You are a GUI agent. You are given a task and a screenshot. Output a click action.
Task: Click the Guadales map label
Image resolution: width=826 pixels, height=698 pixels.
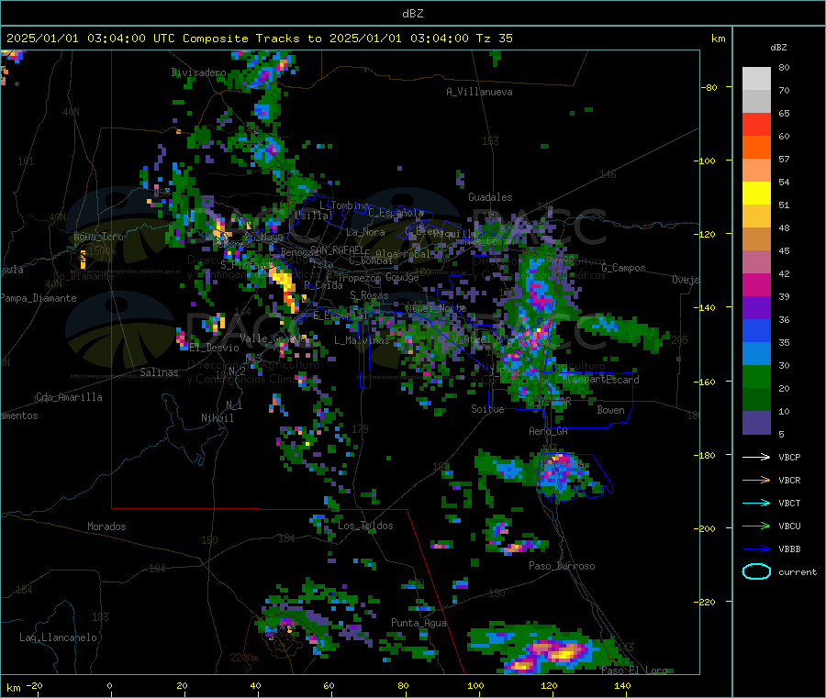[490, 197]
